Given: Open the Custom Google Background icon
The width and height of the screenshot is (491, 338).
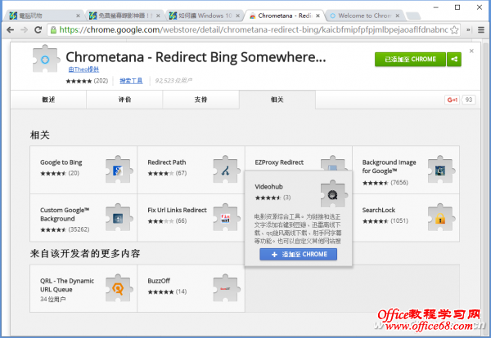Looking at the screenshot, I should click(119, 218).
